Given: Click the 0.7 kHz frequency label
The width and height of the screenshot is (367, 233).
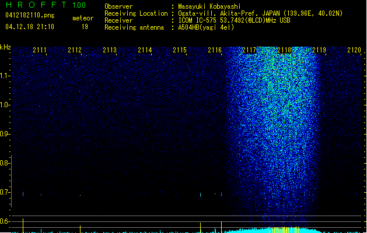Looking at the screenshot, I should [5, 192].
